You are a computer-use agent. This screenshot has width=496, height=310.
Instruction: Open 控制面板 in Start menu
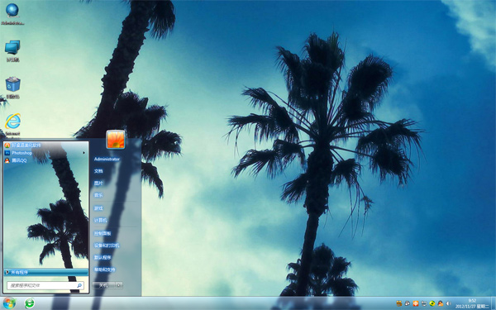click(103, 233)
